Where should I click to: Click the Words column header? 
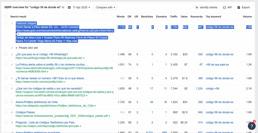point(121,17)
